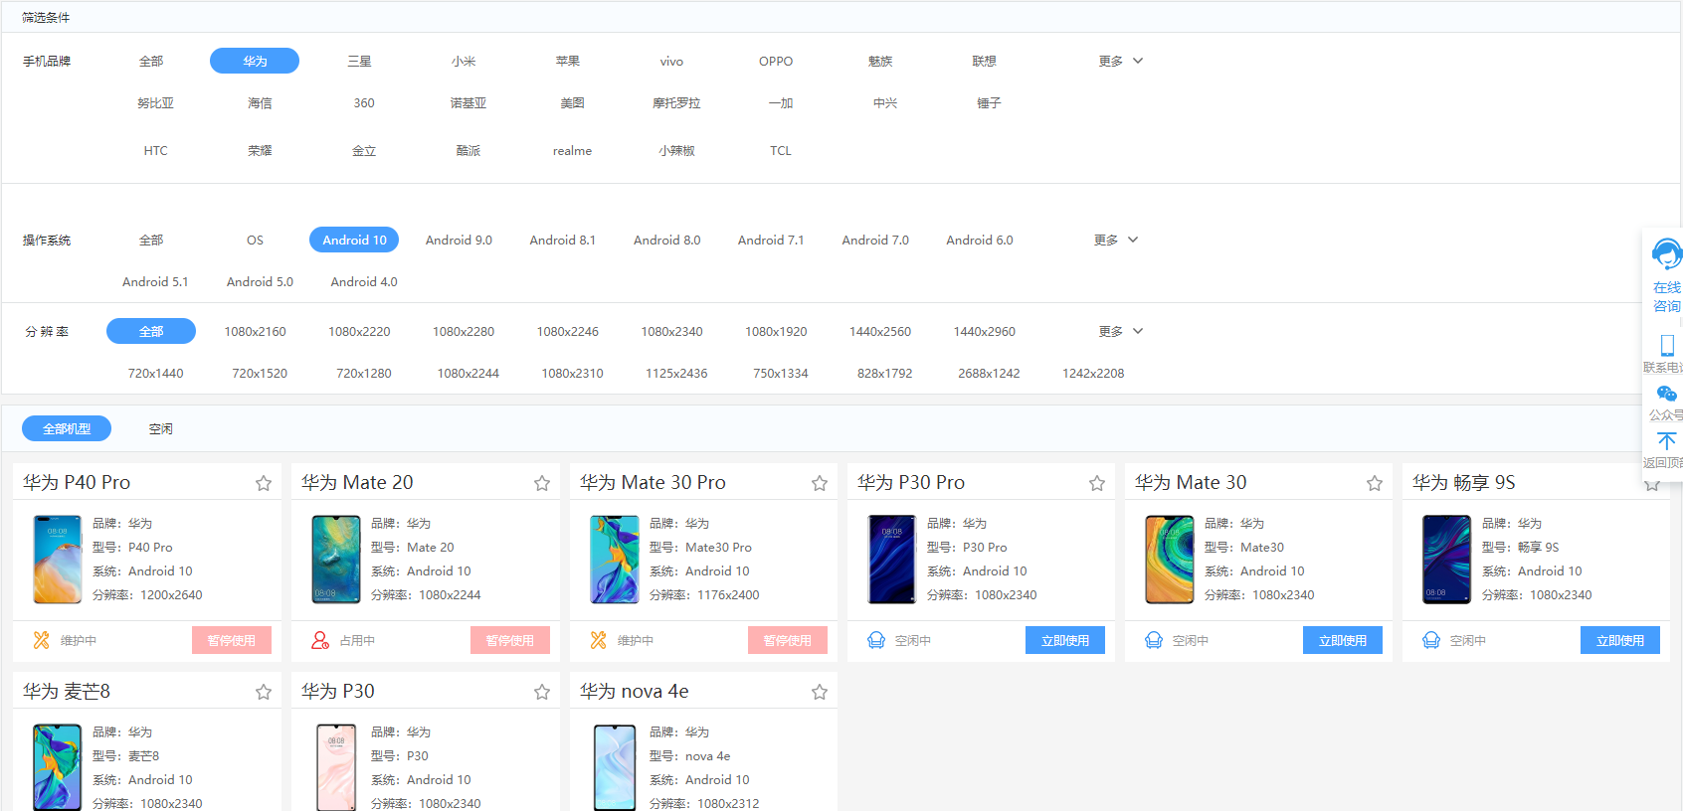The height and width of the screenshot is (811, 1683).
Task: Click 立即使用 for 华为 Mate 30
Action: (x=1343, y=640)
